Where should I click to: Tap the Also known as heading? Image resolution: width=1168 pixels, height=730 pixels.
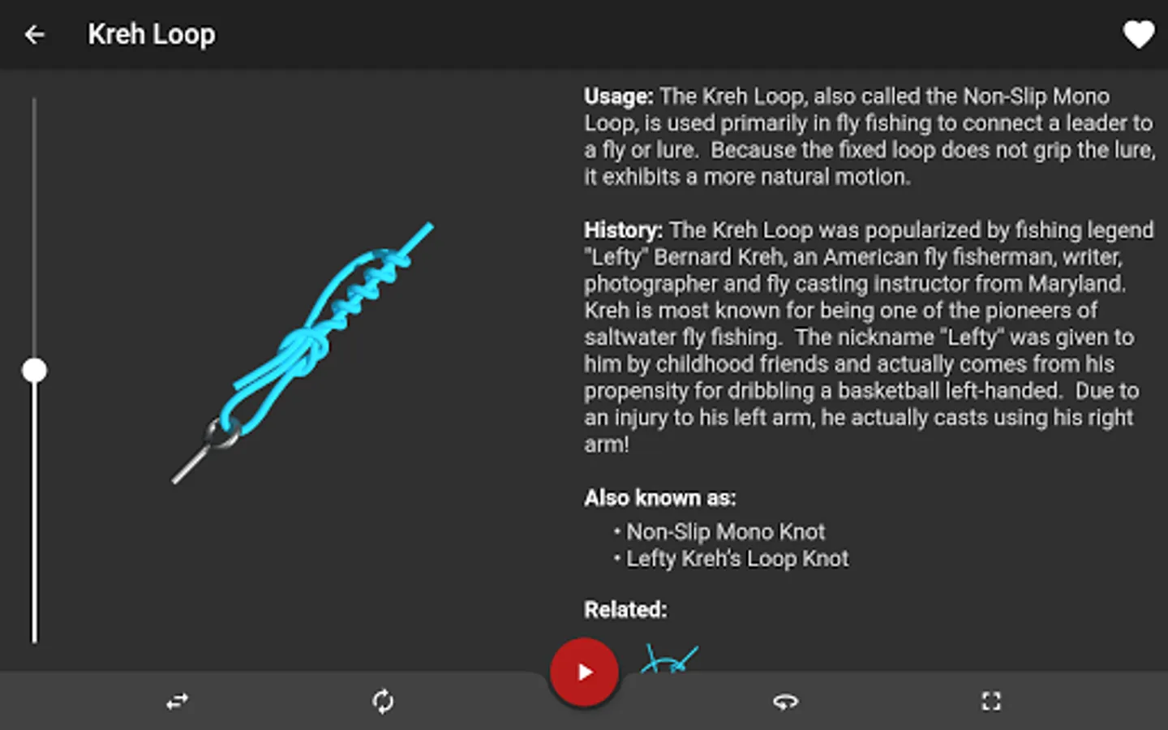coord(659,497)
